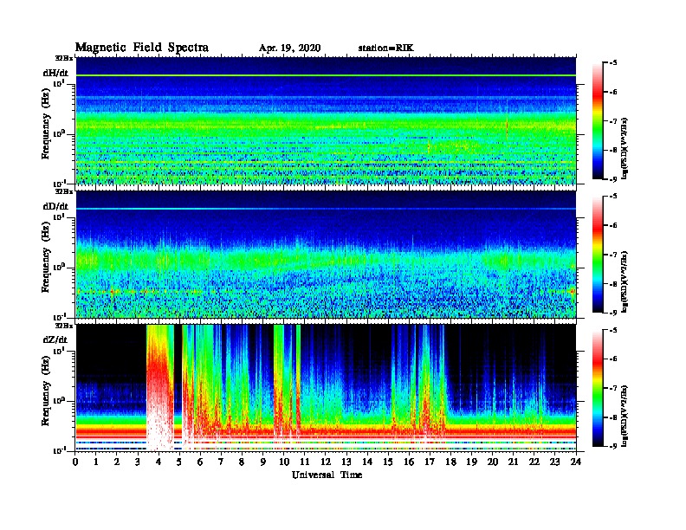Click inside the dD/dt spectrogram plot
Viewport: 686px width, 530px height.
click(326, 254)
